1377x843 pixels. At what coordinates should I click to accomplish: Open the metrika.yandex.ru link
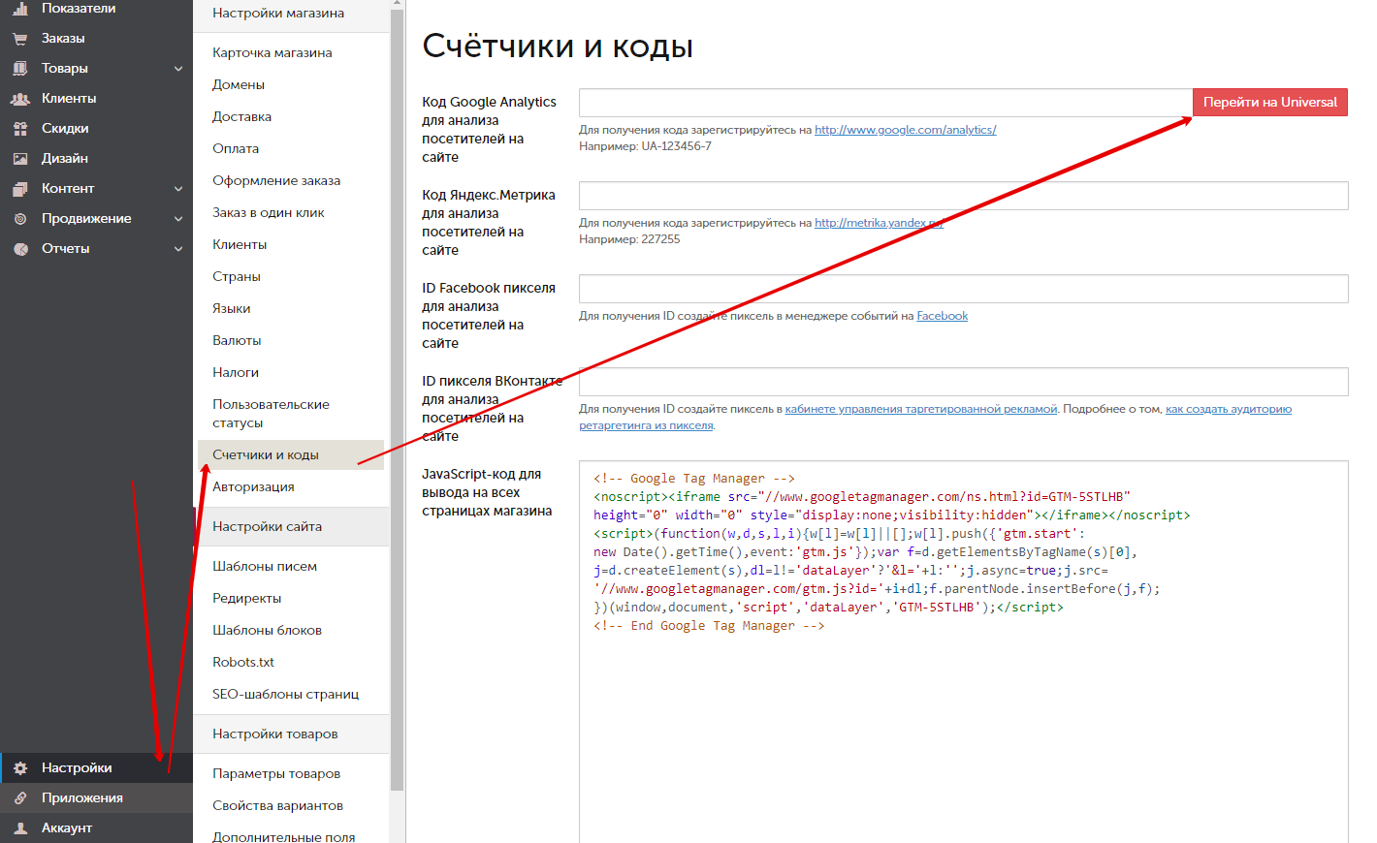pyautogui.click(x=879, y=223)
